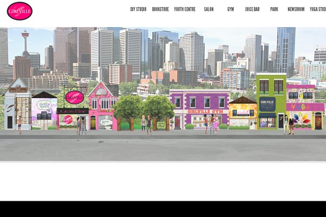
Task: Click the small orange salon building
Action: click(x=243, y=113)
